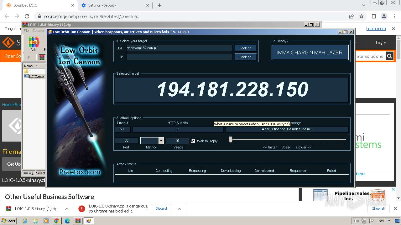Click 'Lock on' next to the IP field
The width and height of the screenshot is (401, 225).
click(245, 57)
